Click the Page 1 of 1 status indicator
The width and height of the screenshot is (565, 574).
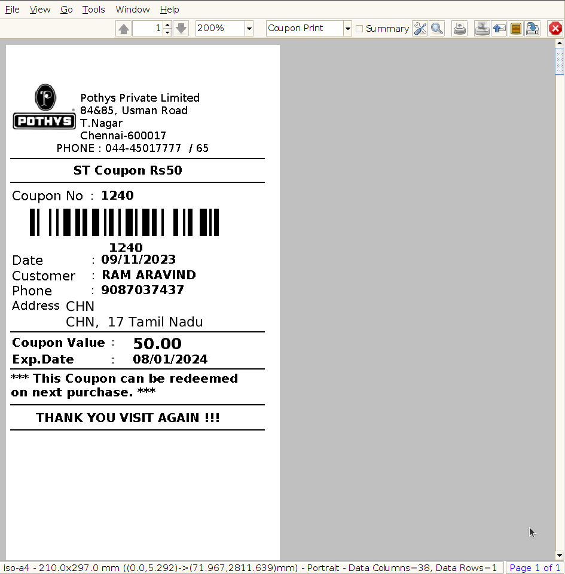[535, 568]
